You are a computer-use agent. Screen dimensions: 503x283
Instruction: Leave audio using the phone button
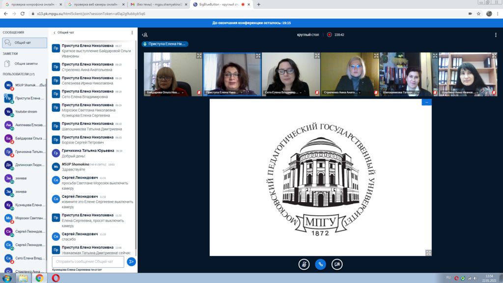click(320, 264)
